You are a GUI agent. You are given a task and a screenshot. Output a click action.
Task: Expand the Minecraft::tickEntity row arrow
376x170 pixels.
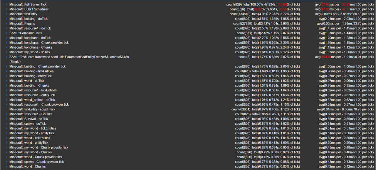pyautogui.click(x=7, y=14)
